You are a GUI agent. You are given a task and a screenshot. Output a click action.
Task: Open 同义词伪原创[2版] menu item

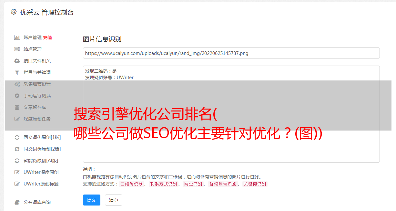point(42,149)
